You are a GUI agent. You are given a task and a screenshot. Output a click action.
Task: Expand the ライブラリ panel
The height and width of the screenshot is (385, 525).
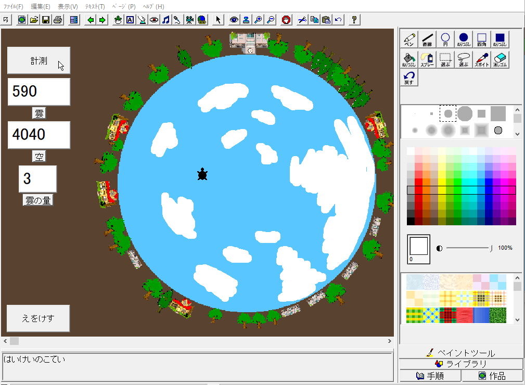461,364
